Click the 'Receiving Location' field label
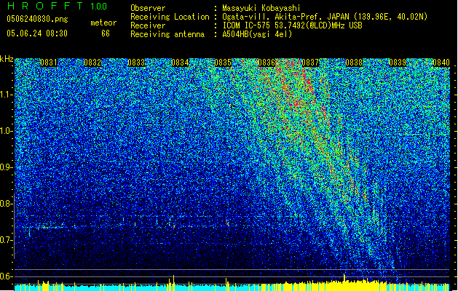Viewport: 458px width, 291px height. pyautogui.click(x=170, y=17)
